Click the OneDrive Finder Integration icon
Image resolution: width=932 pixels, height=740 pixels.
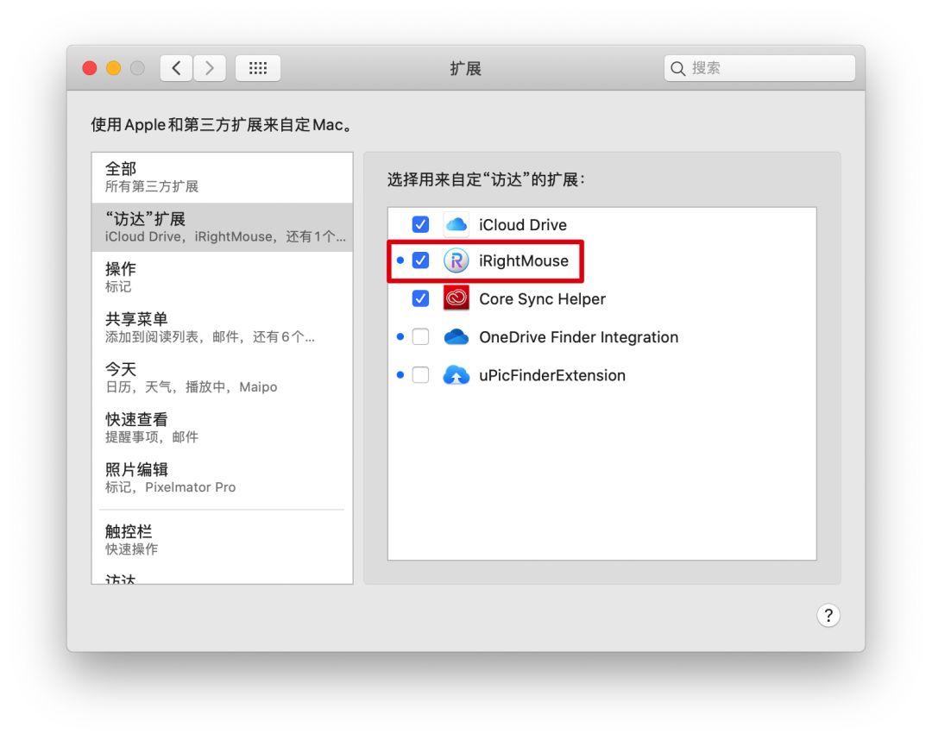pos(456,337)
